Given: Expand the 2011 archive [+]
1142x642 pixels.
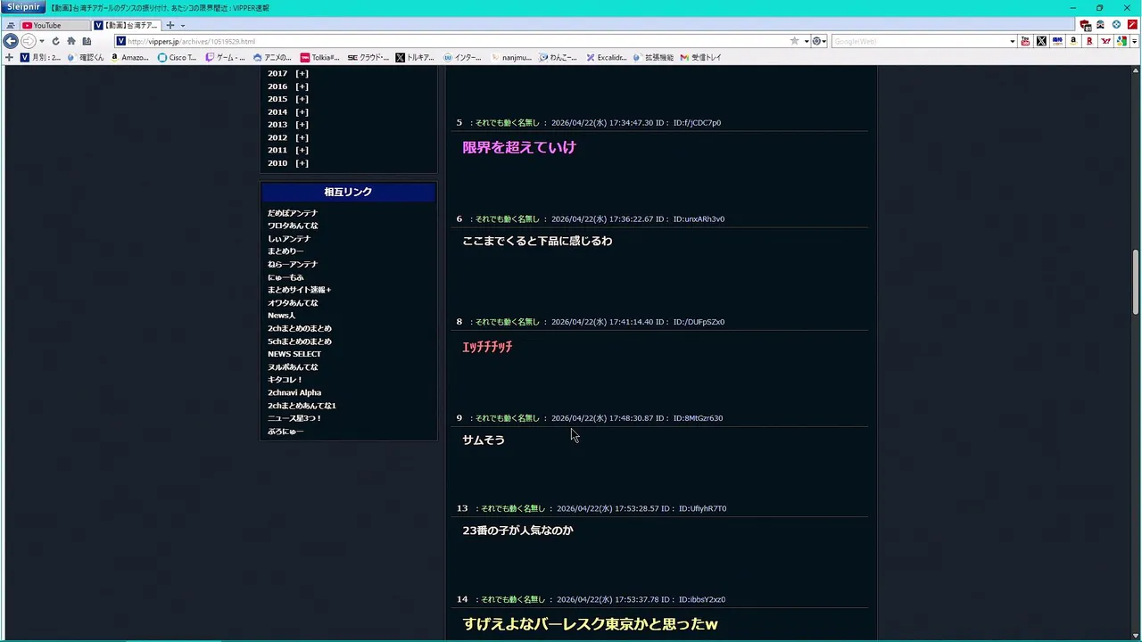Looking at the screenshot, I should pyautogui.click(x=302, y=150).
